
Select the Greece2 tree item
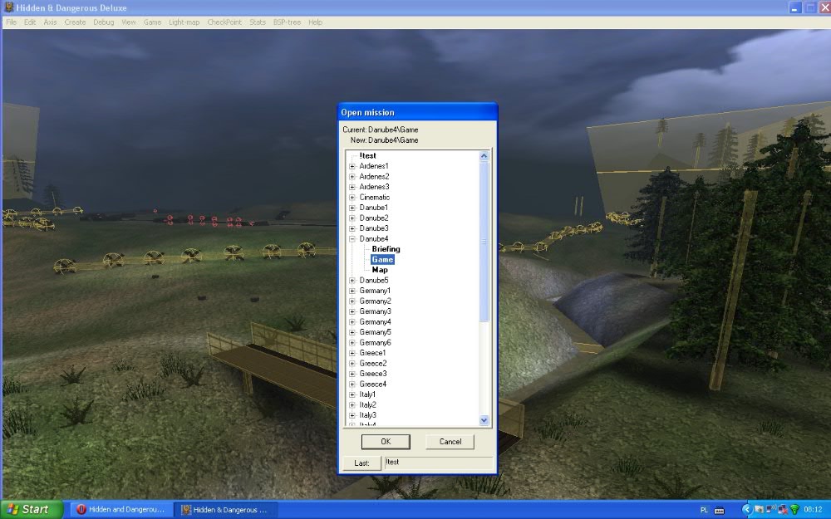[373, 364]
